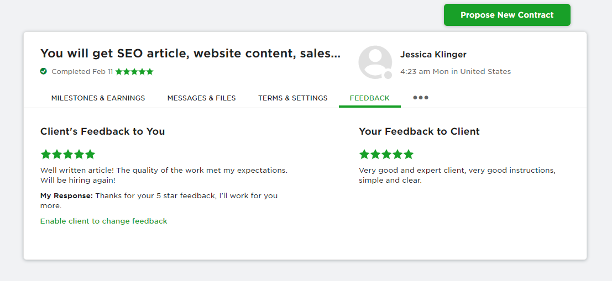This screenshot has height=281, width=612.
Task: Select the Feedback tab
Action: pos(369,98)
